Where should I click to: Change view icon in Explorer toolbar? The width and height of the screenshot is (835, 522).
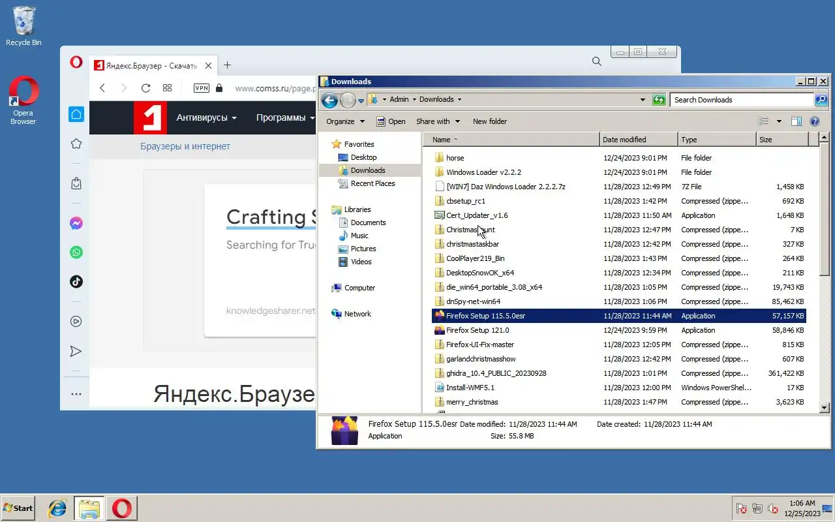763,121
